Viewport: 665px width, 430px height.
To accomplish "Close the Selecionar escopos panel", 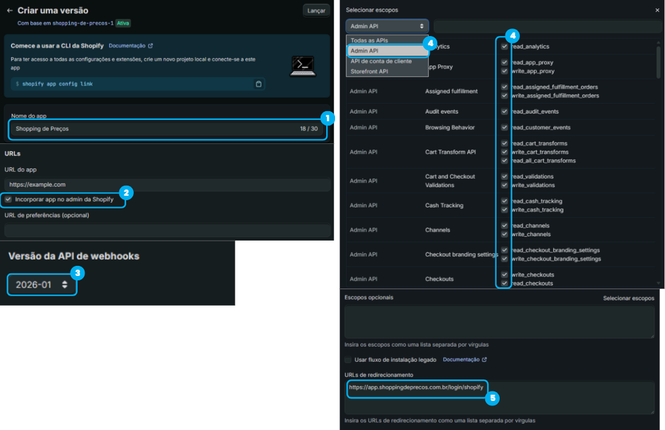I will coord(657,10).
